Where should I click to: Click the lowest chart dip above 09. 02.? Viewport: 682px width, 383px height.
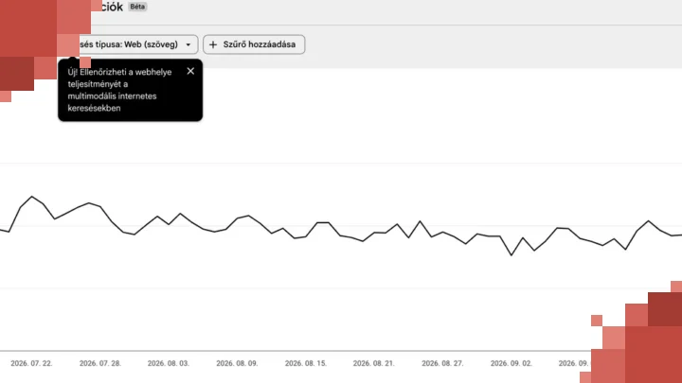click(511, 255)
